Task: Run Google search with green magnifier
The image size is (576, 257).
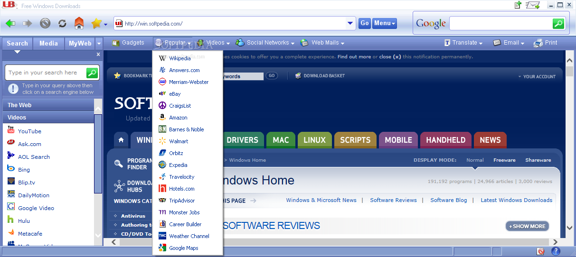Action: (x=558, y=23)
